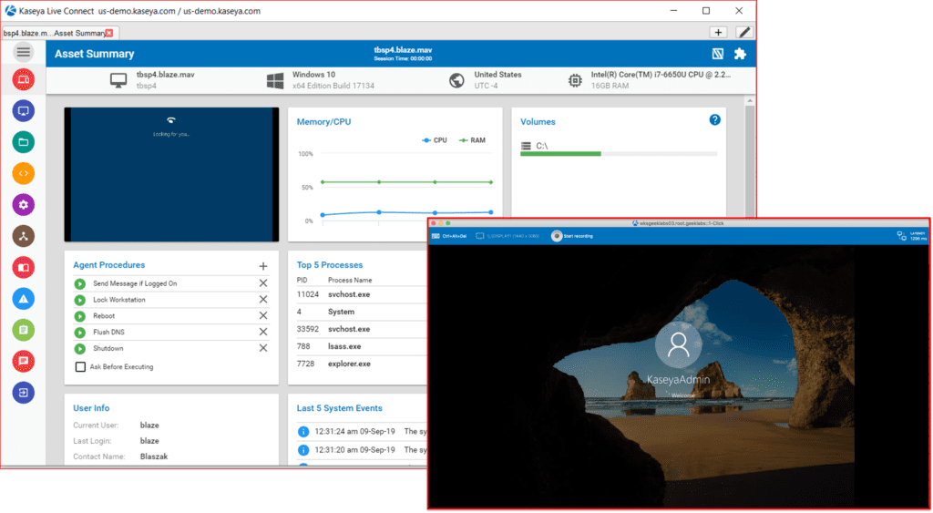This screenshot has height=513, width=933.
Task: Remove the Shutdown procedure from the list
Action: [263, 347]
